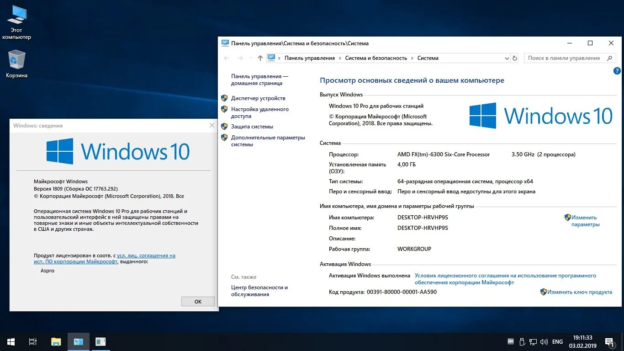Refresh the Control Panel address bar

pyautogui.click(x=515, y=58)
